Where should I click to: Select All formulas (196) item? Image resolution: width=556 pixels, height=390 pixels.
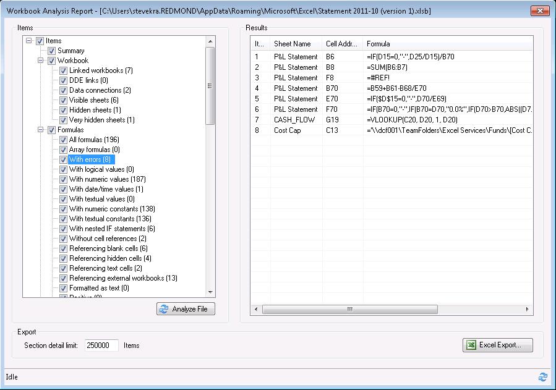click(94, 140)
